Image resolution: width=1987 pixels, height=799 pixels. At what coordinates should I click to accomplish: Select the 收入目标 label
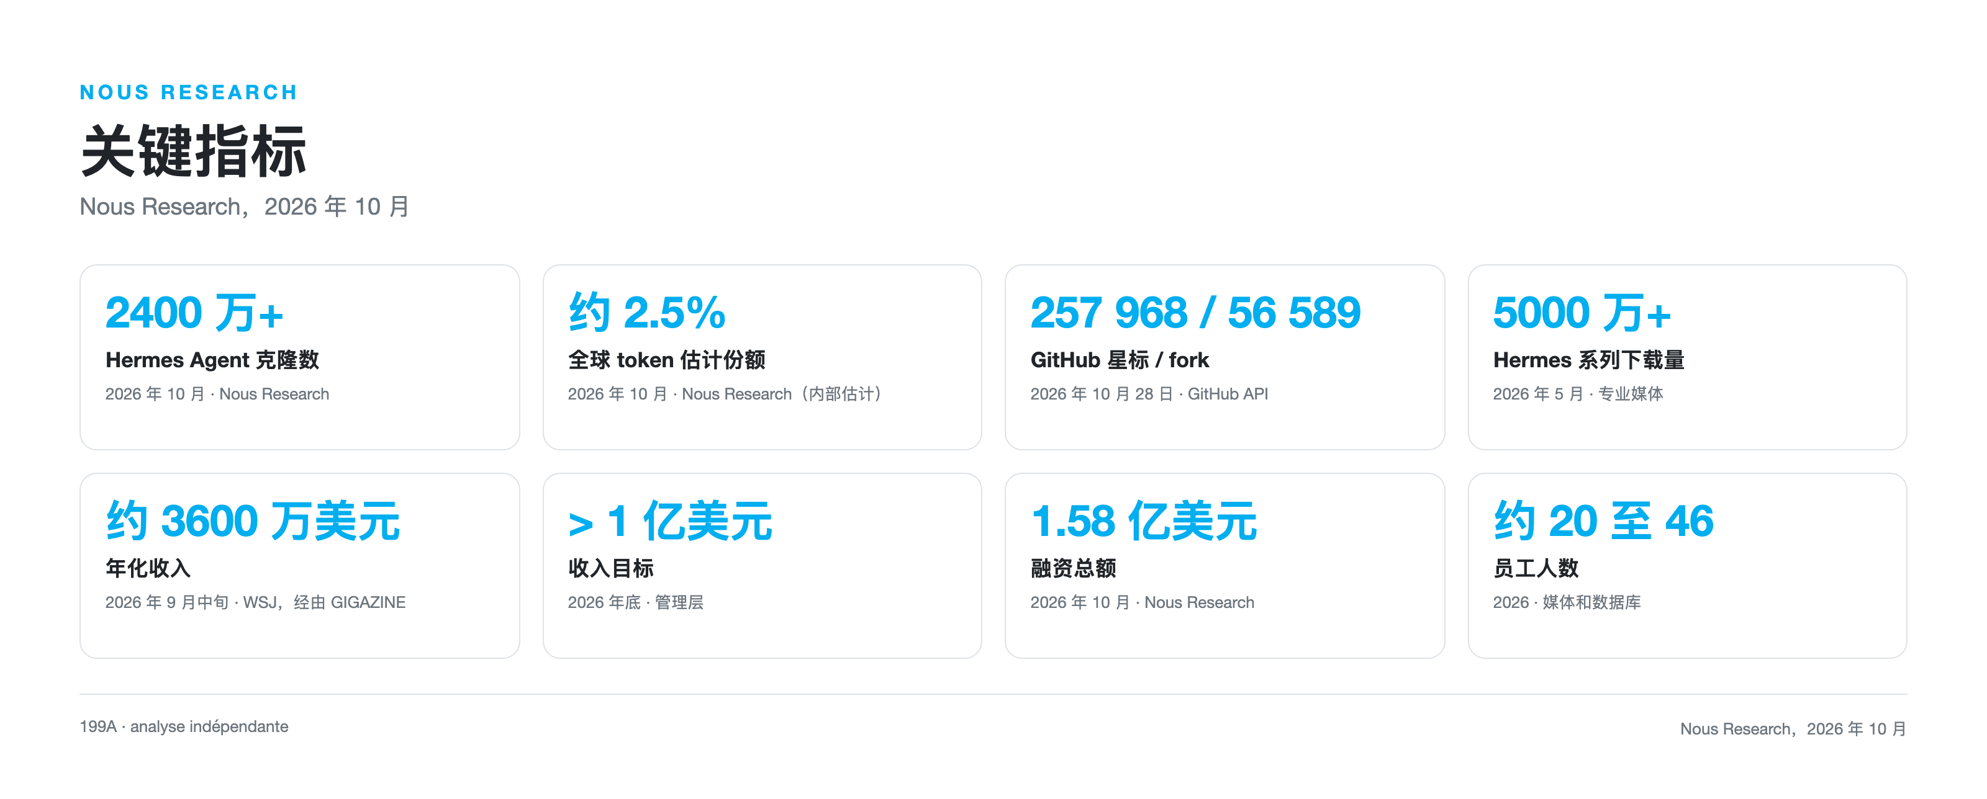[x=611, y=569]
